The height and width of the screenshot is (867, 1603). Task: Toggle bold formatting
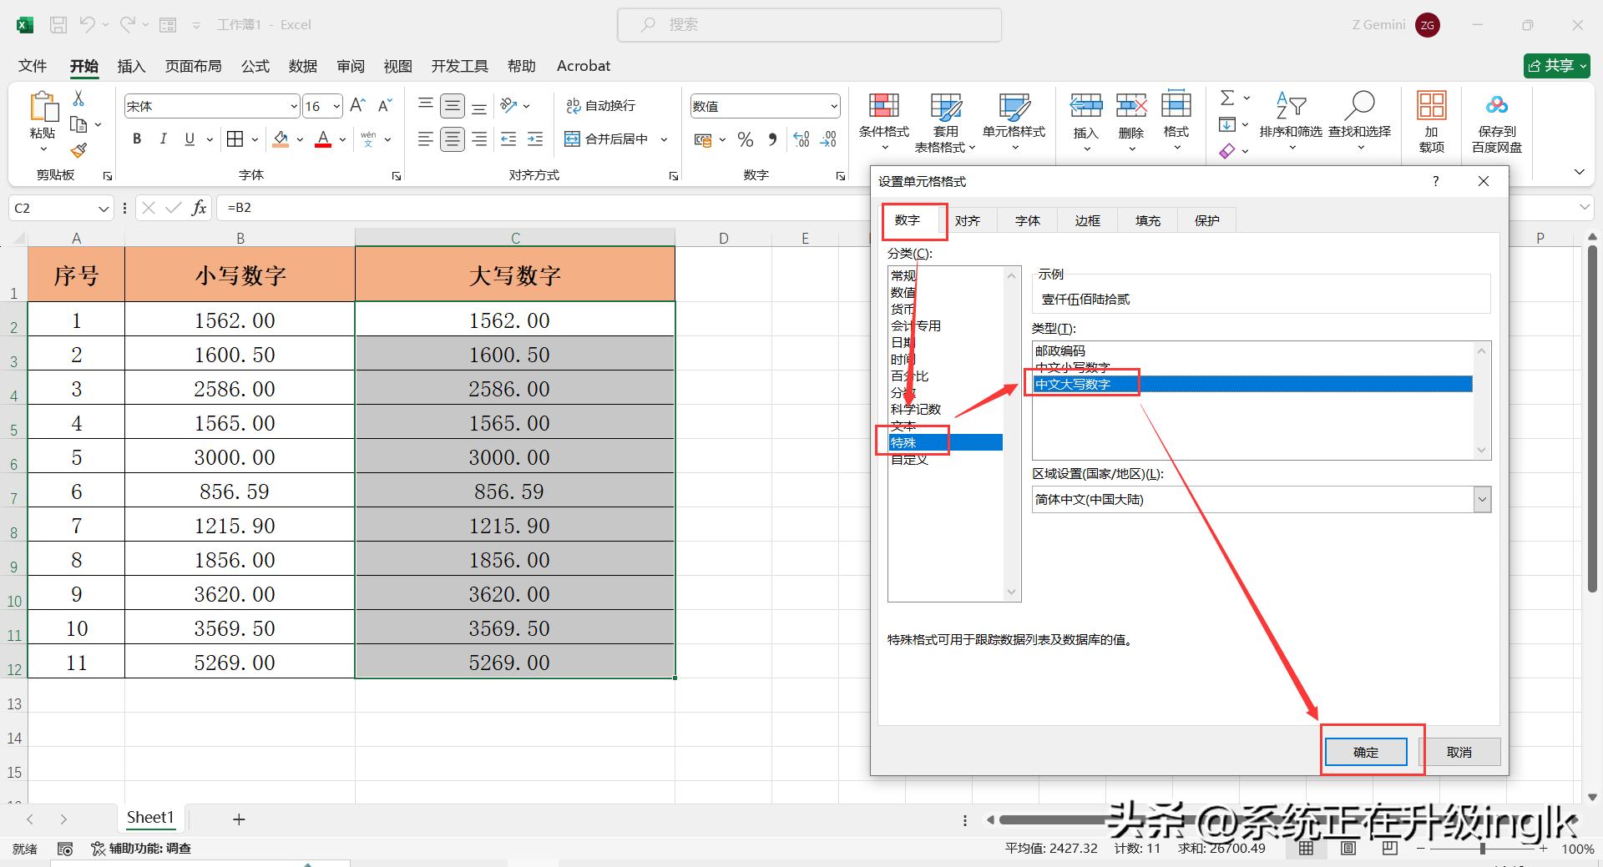(137, 139)
